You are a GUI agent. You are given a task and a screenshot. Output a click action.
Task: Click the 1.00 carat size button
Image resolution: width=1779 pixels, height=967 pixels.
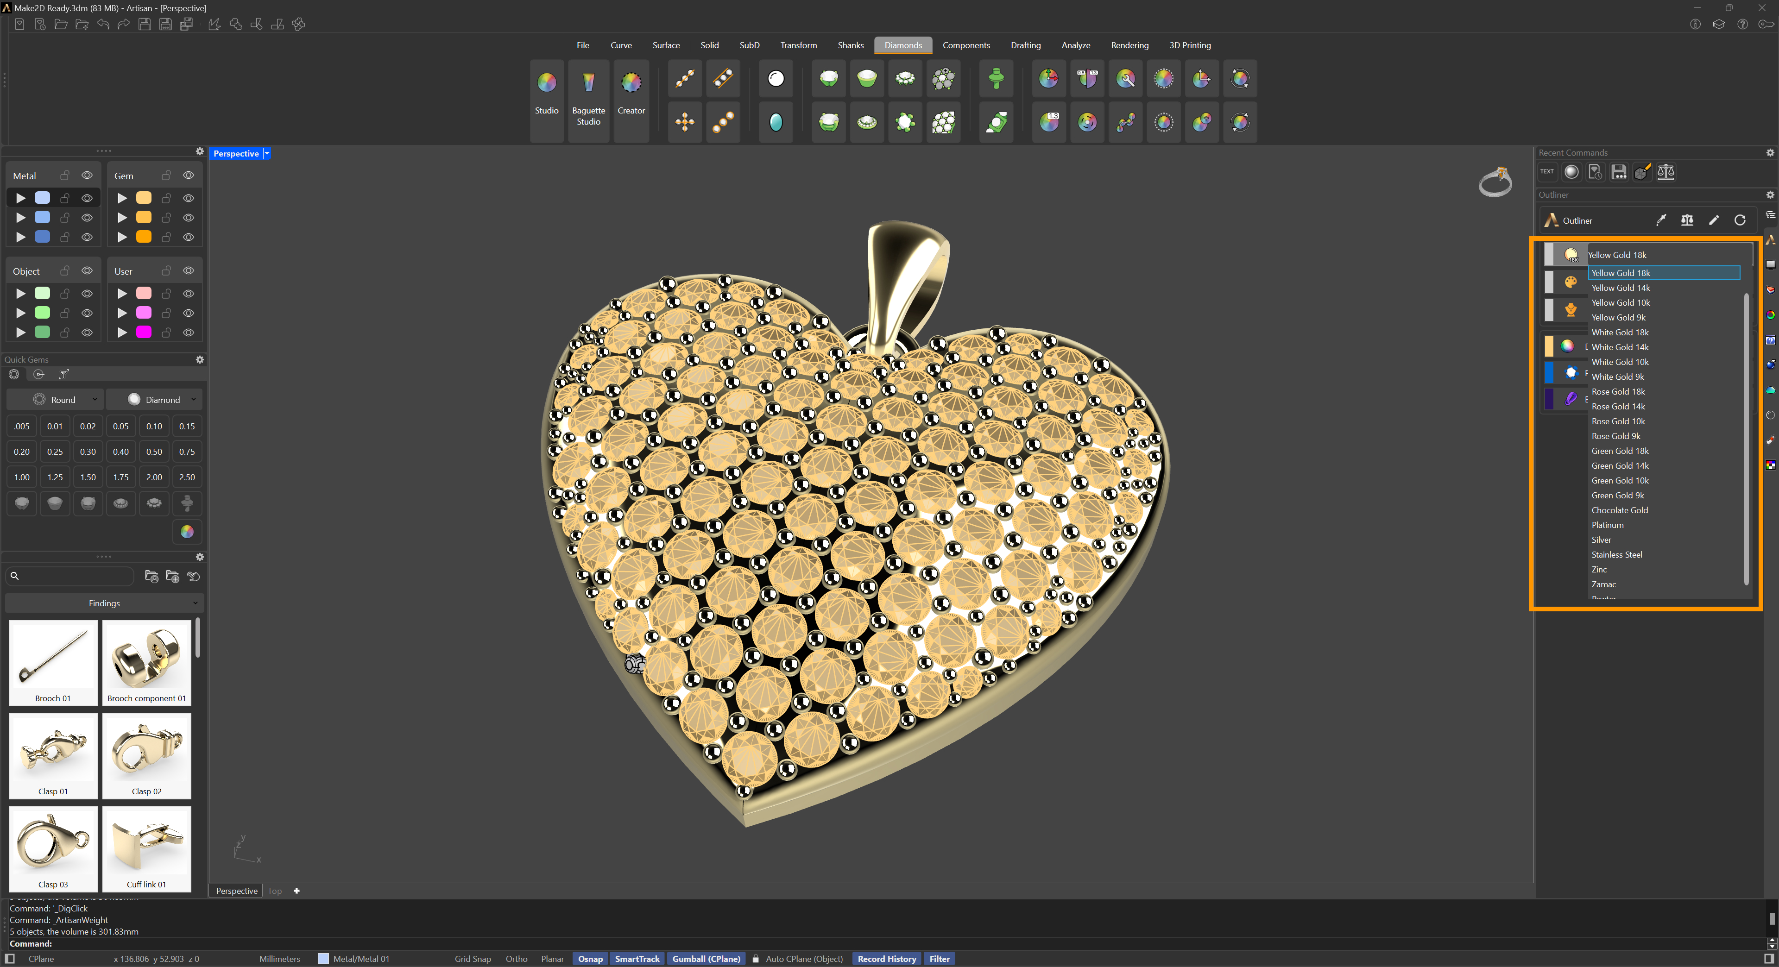21,477
